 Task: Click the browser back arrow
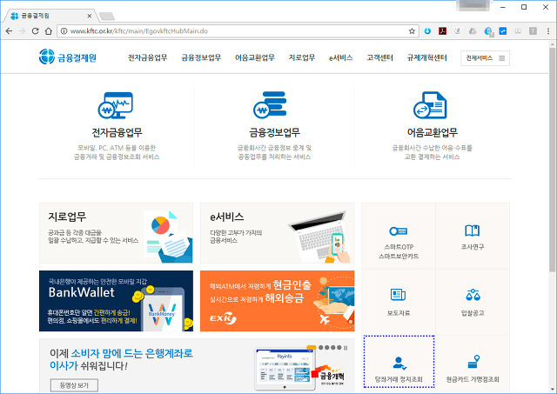(10, 31)
